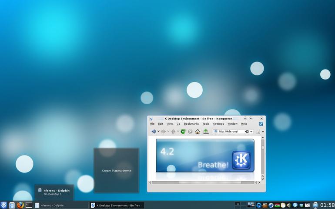The image size is (335, 209).
Task: Open the File menu in Konqueror
Action: [152, 124]
